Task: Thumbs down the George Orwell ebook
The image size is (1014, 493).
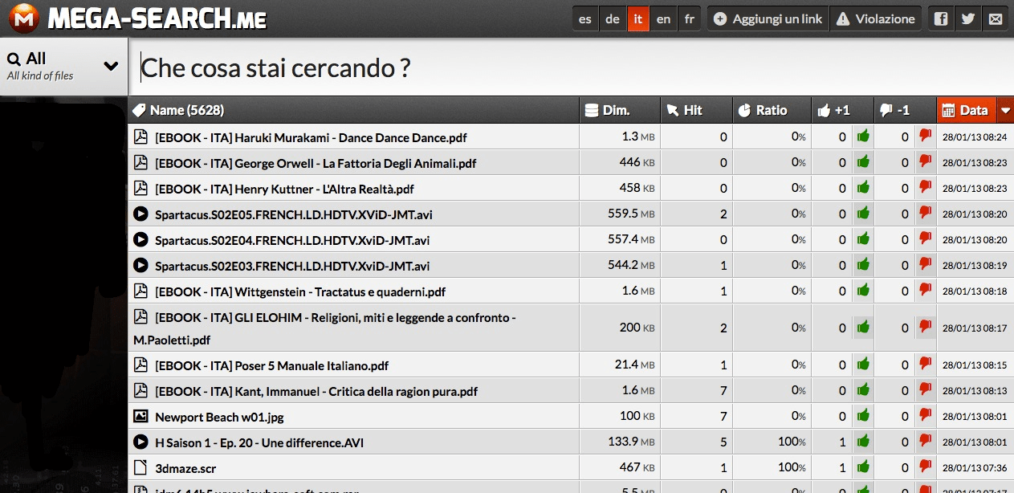Action: (925, 162)
